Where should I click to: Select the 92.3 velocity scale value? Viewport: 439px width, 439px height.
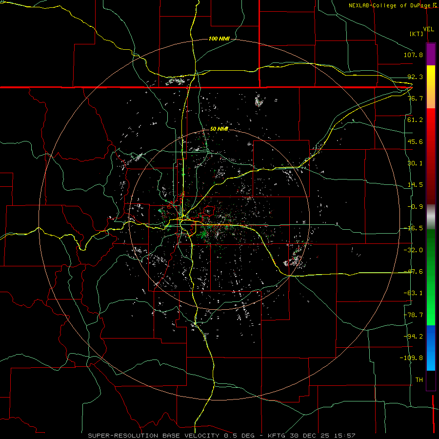[415, 77]
